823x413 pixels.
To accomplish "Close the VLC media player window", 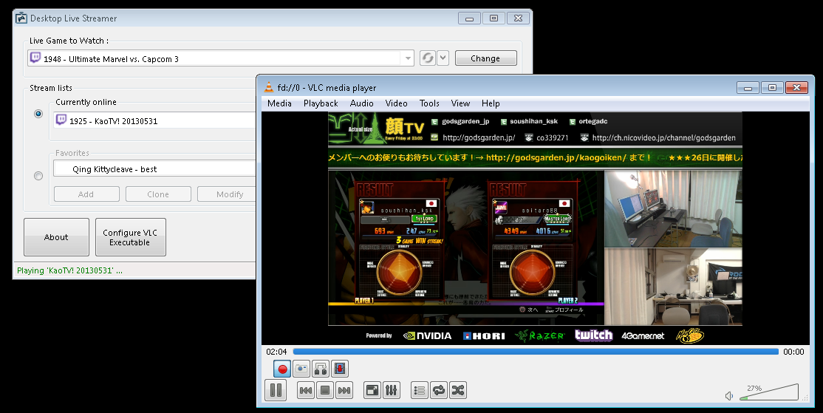I will [796, 88].
